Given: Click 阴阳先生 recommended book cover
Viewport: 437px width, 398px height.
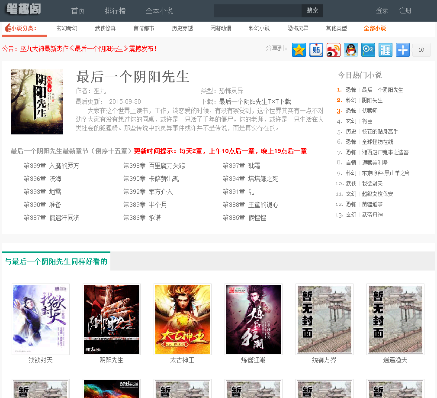Looking at the screenshot, I should [x=112, y=319].
